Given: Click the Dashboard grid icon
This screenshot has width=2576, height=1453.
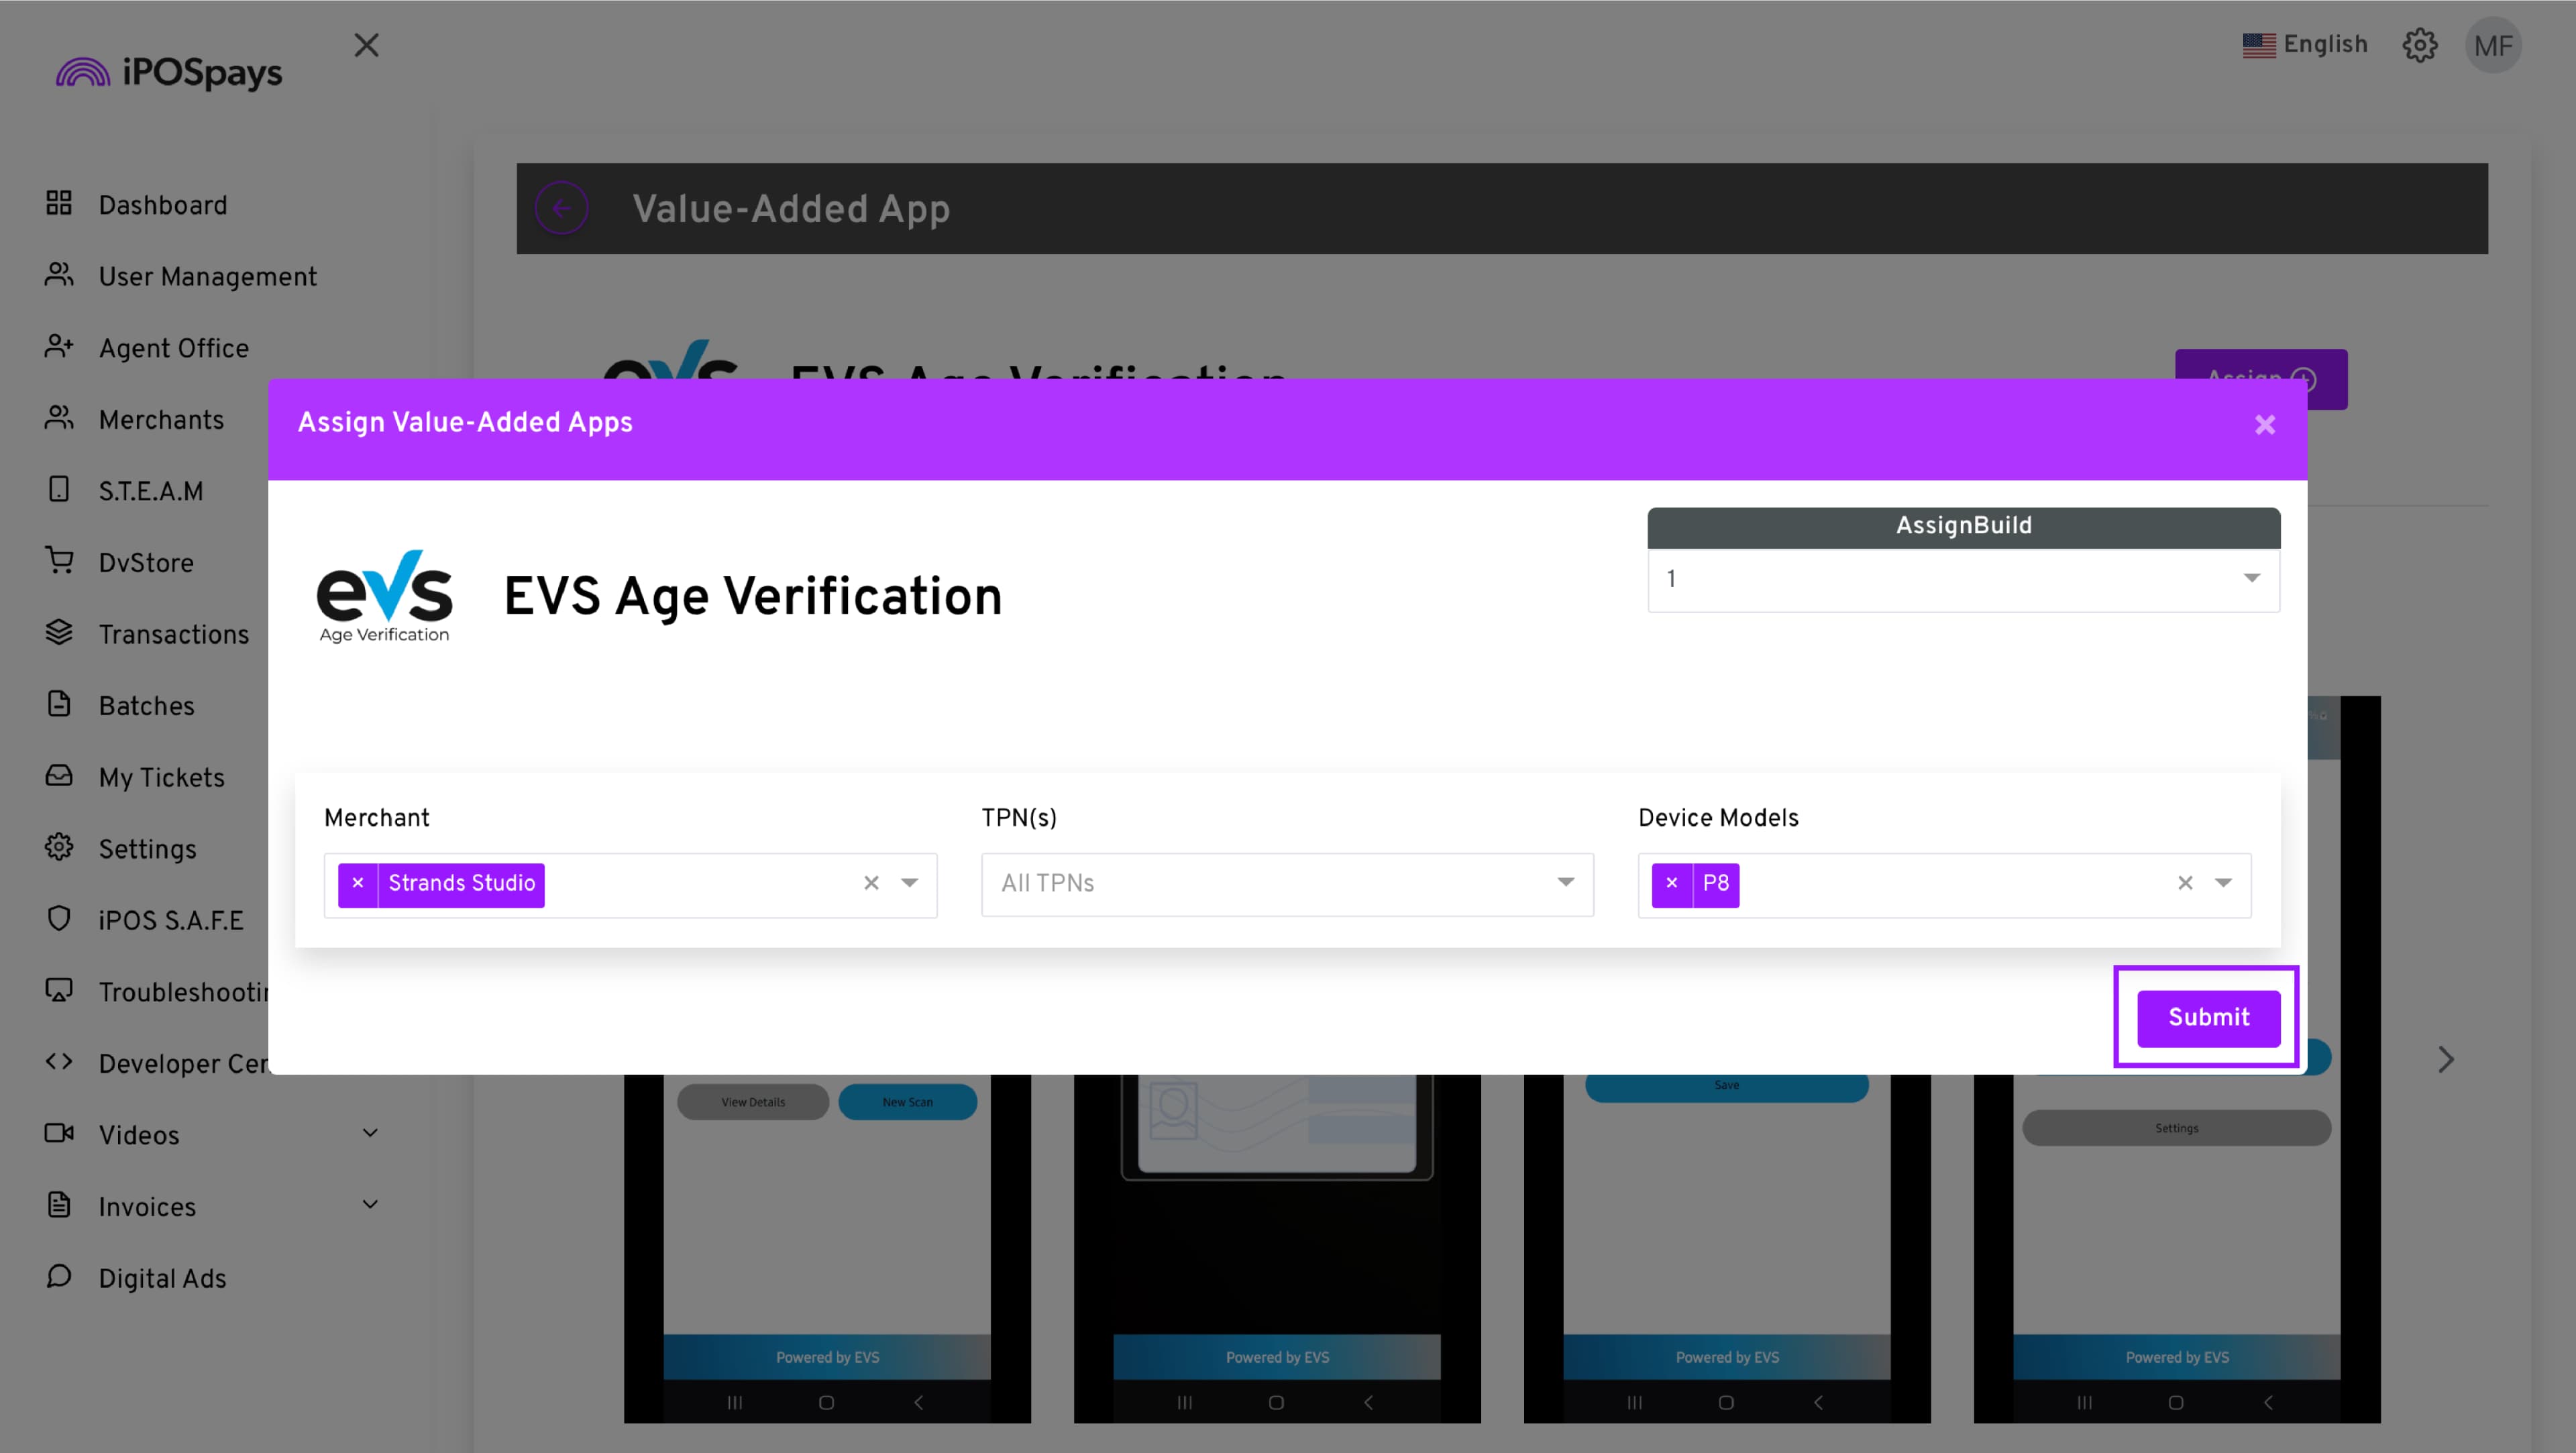Looking at the screenshot, I should tap(59, 203).
